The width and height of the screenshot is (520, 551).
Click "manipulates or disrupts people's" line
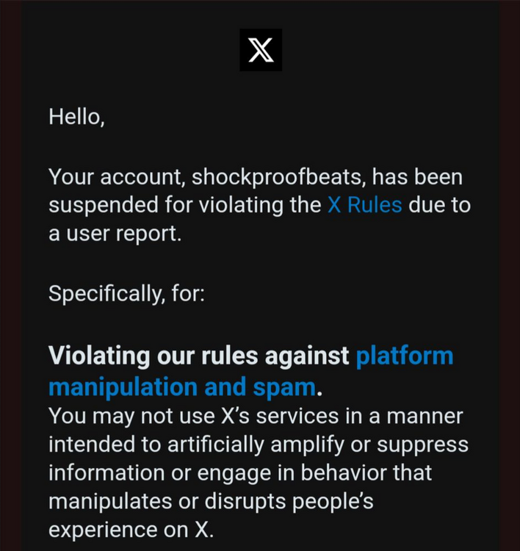coord(211,501)
